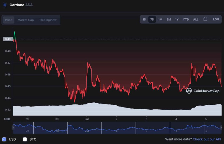Click the Cardano ADA title text
This screenshot has height=144, width=224.
coord(21,5)
